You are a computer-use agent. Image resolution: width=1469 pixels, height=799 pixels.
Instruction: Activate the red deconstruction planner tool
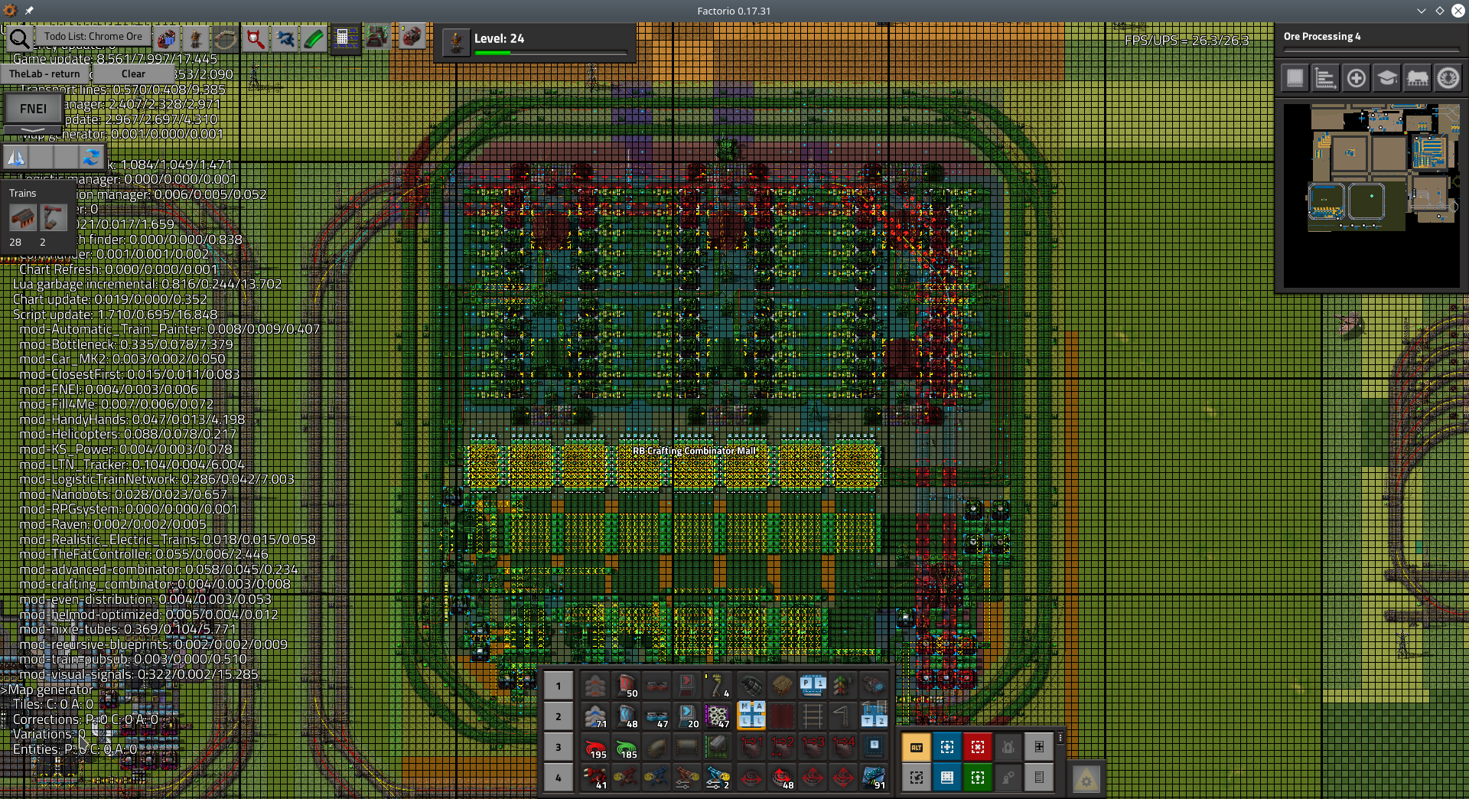(x=978, y=748)
